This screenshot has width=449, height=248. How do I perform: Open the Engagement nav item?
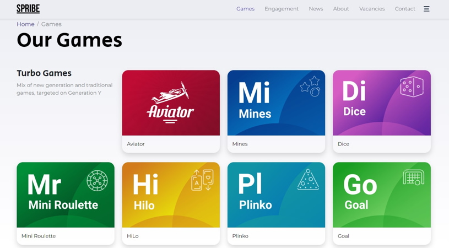coord(282,9)
